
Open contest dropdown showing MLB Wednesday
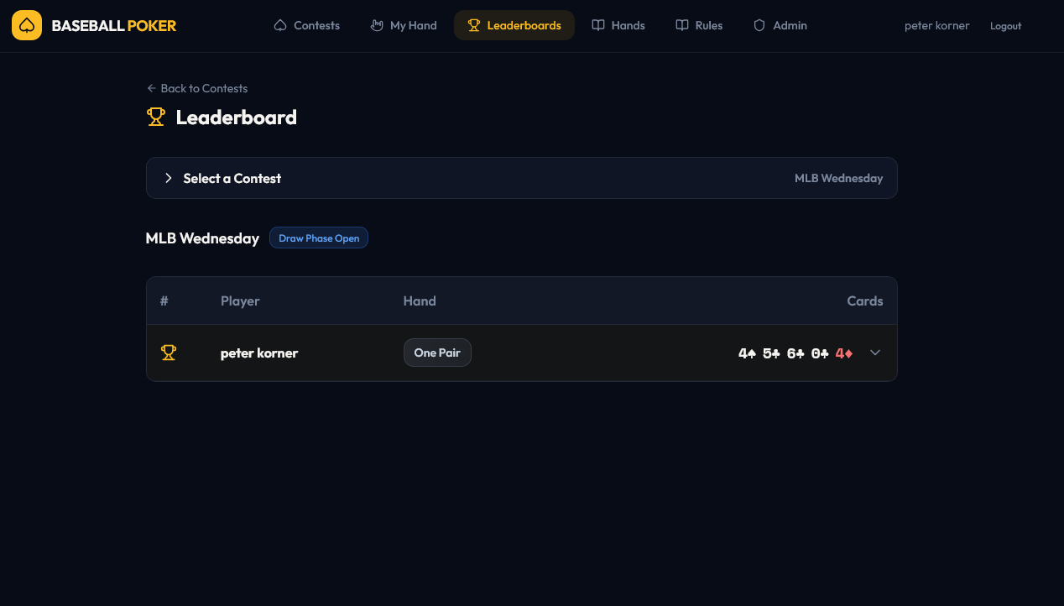(x=838, y=178)
